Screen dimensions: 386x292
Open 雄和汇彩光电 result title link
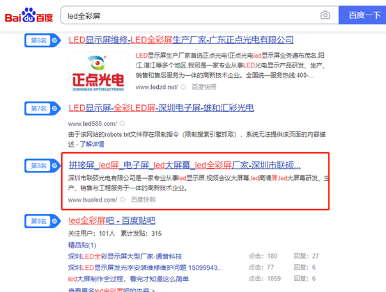point(161,108)
